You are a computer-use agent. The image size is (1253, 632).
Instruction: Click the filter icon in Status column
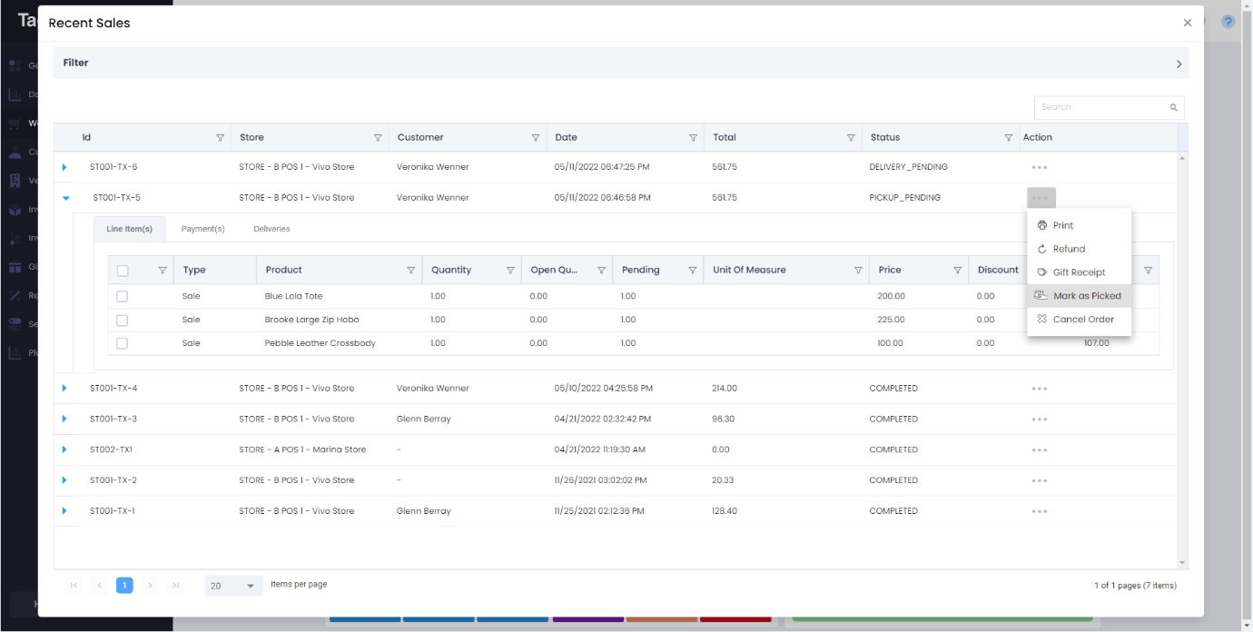coord(1008,138)
